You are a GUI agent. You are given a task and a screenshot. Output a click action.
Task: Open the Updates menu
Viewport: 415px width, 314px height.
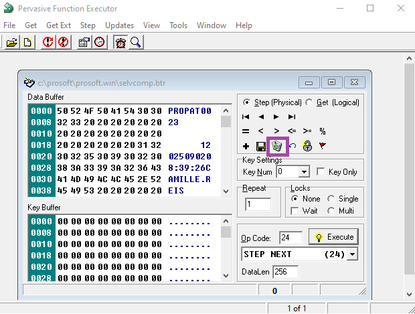[x=119, y=25]
